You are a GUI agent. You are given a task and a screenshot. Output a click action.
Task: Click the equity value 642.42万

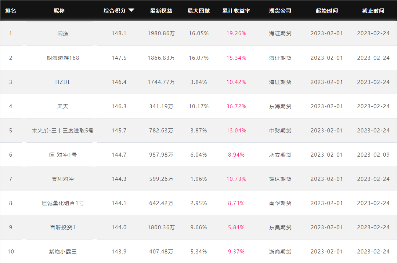[161, 203]
